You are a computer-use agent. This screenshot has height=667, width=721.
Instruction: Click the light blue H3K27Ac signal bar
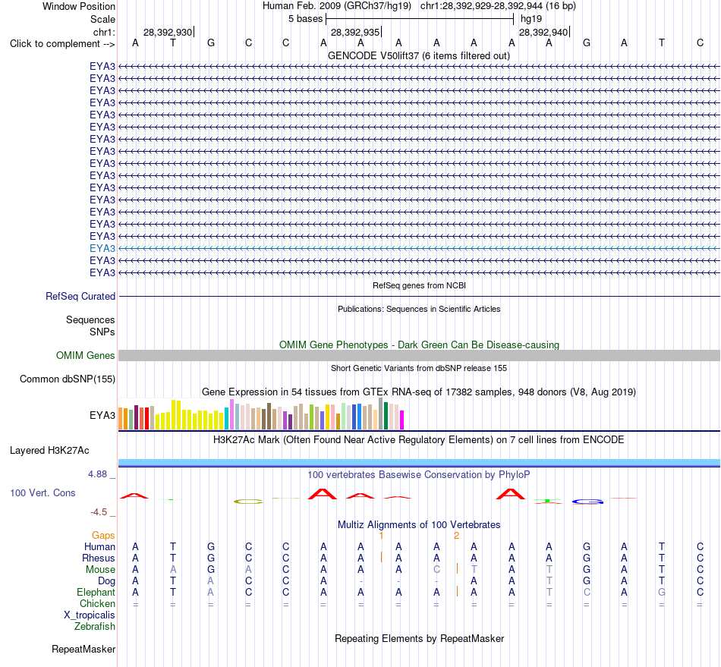(x=419, y=462)
